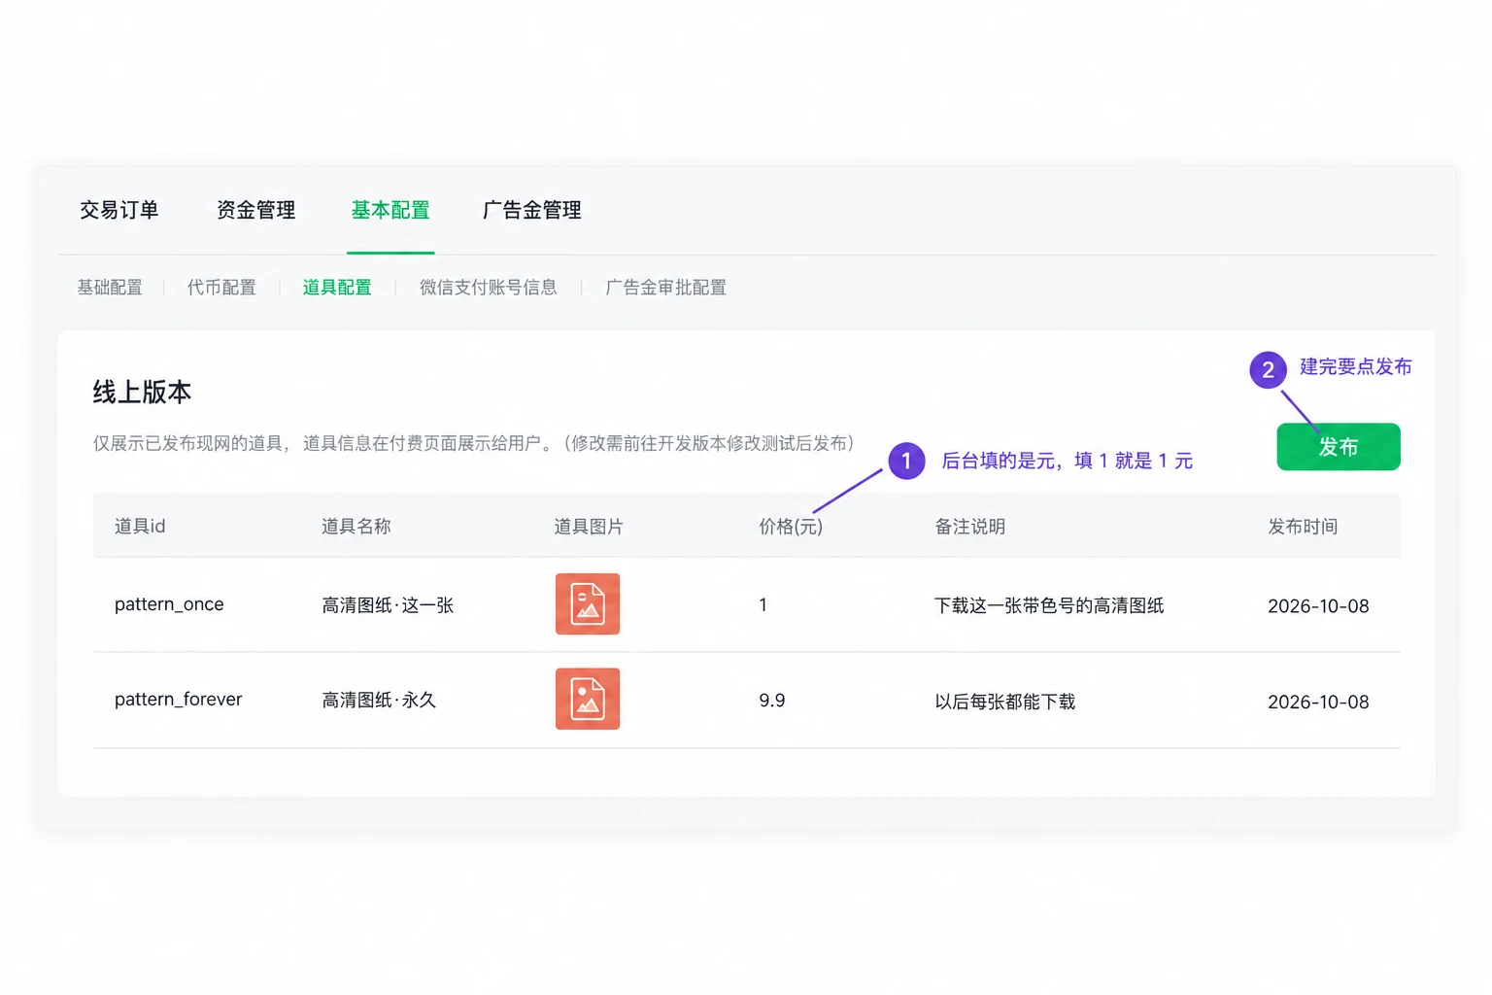The width and height of the screenshot is (1492, 995).
Task: Select the 基本配置 tab
Action: [x=390, y=210]
